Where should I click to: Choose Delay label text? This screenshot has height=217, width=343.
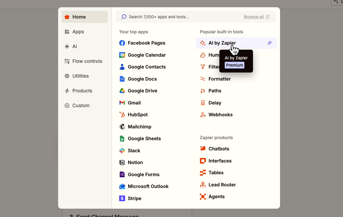coord(215,103)
